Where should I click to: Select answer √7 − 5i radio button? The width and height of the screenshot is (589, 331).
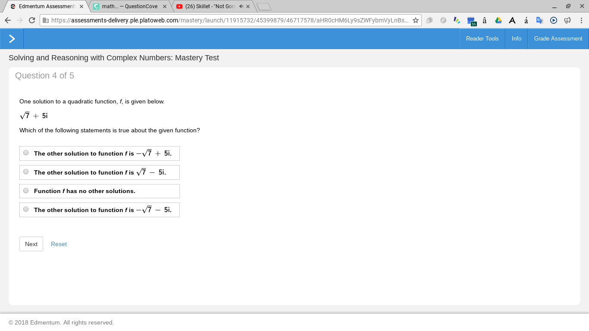pyautogui.click(x=26, y=172)
